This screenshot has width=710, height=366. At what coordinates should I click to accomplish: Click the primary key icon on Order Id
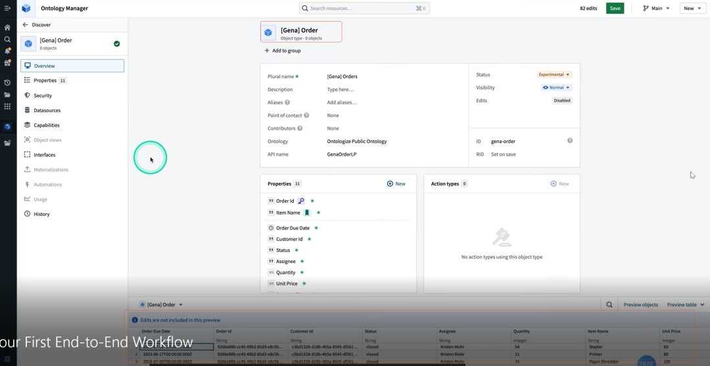[301, 201]
